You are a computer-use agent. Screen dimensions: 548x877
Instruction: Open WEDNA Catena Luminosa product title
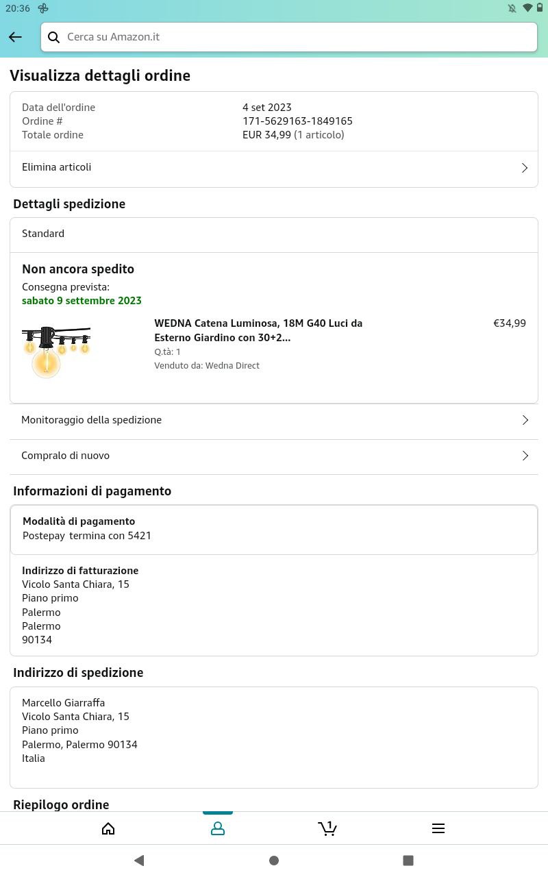pos(258,330)
